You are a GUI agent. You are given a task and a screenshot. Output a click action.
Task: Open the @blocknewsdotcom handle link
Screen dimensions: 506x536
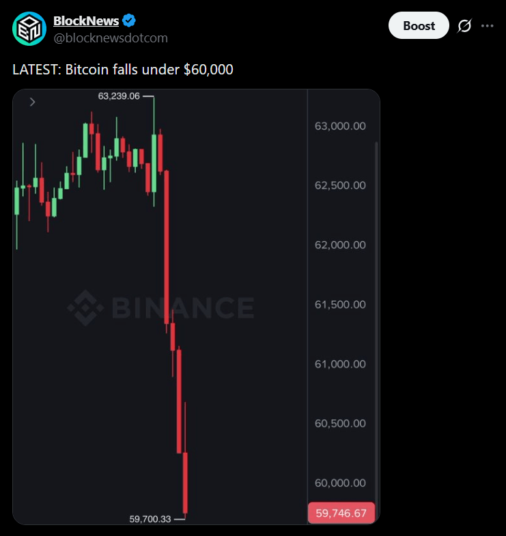[x=111, y=38]
